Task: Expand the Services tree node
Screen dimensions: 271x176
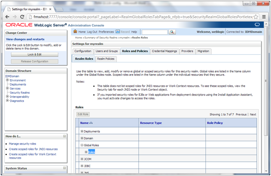Action: point(7,88)
